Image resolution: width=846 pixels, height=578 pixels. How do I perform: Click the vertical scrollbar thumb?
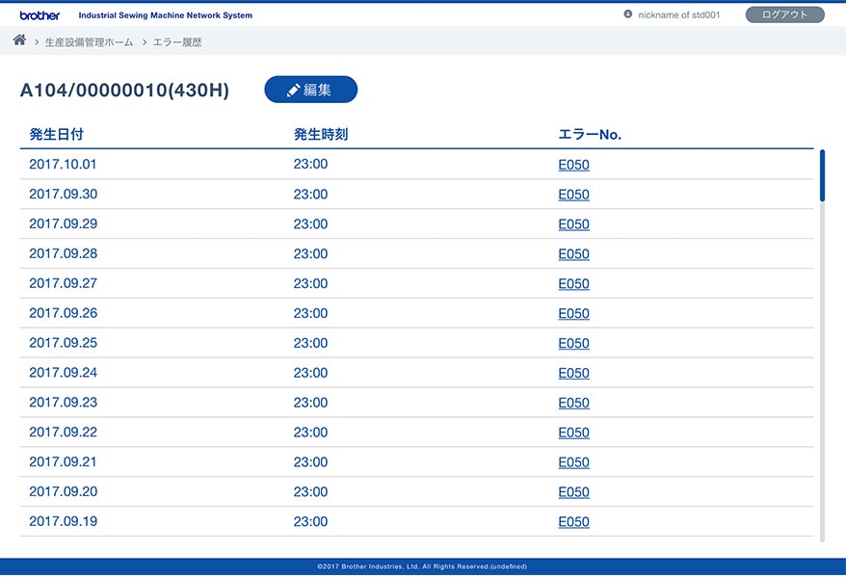click(x=822, y=174)
